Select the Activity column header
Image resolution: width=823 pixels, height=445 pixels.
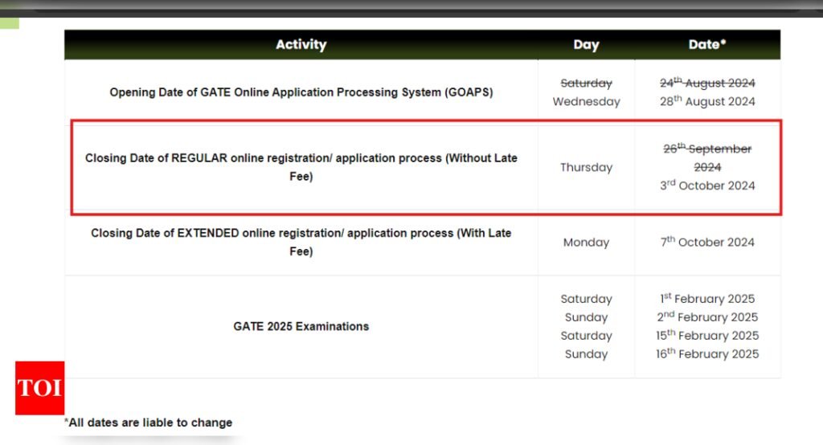point(301,45)
